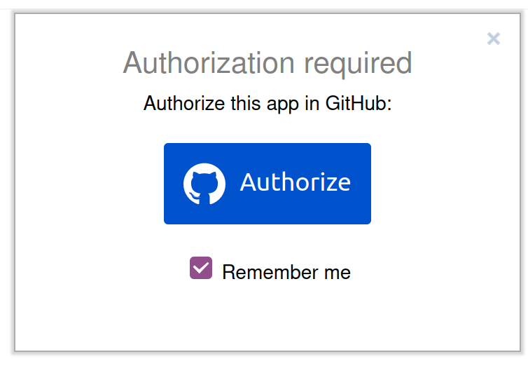Click the word "Authorization" in the heading
The width and height of the screenshot is (528, 366).
coord(209,63)
